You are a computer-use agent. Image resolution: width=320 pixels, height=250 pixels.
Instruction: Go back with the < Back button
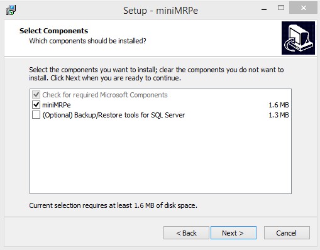pyautogui.click(x=186, y=232)
